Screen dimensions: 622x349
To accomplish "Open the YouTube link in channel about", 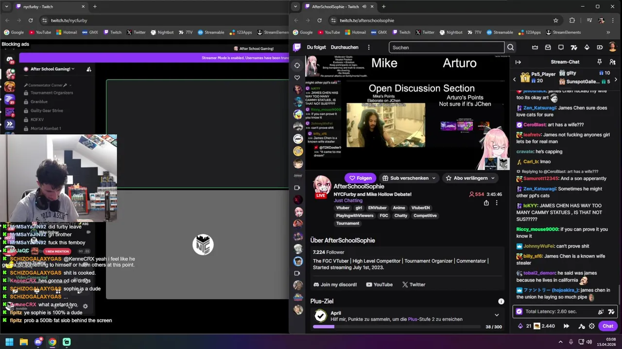I will (379, 285).
